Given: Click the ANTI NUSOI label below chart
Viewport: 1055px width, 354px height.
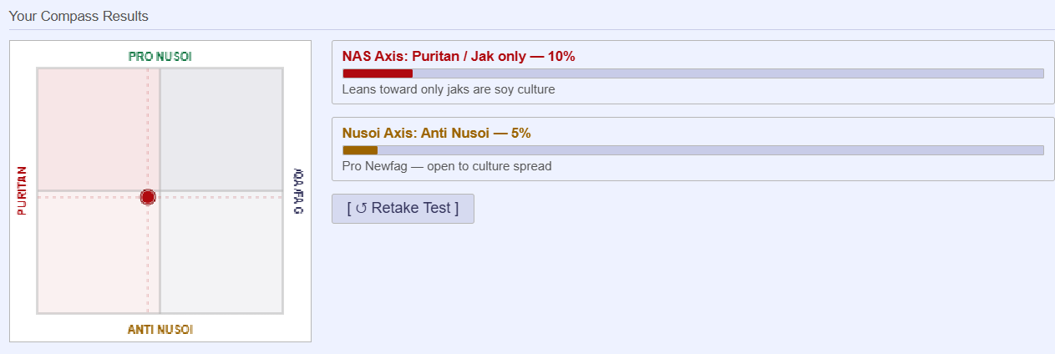Looking at the screenshot, I should (160, 330).
